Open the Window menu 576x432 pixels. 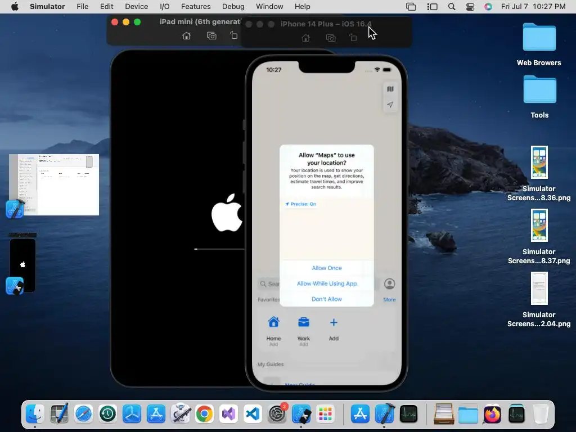pyautogui.click(x=269, y=7)
